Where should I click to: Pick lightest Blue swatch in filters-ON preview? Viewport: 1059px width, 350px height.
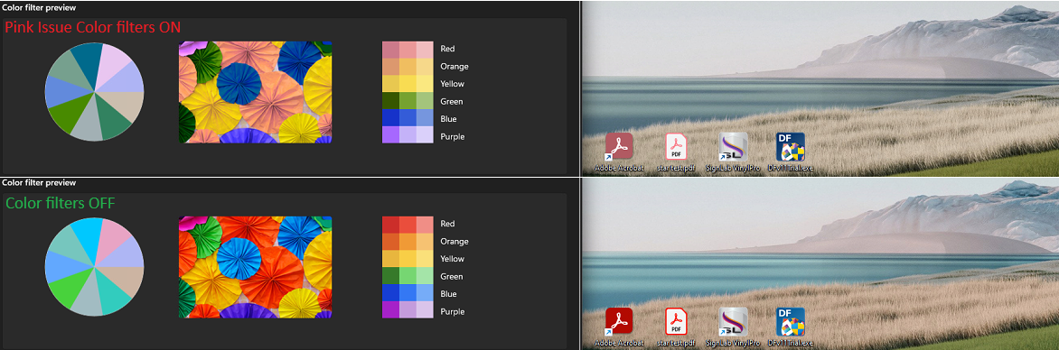coord(424,118)
